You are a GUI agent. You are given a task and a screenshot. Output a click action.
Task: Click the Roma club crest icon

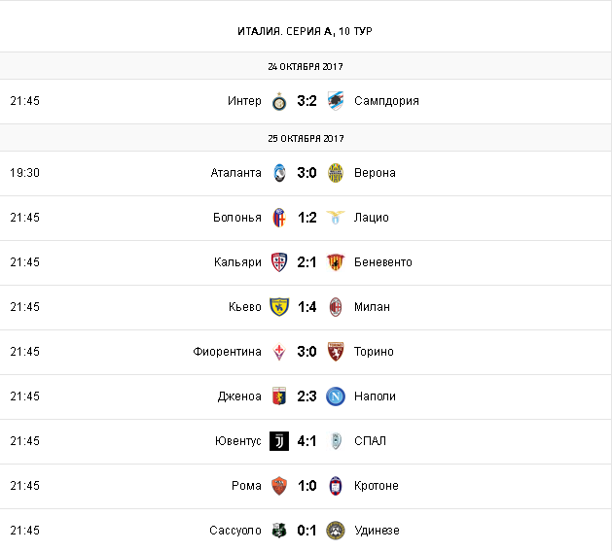tap(279, 486)
